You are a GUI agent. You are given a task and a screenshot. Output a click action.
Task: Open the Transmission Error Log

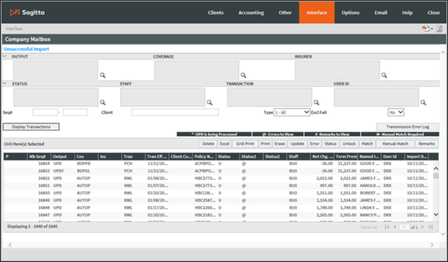(x=407, y=127)
